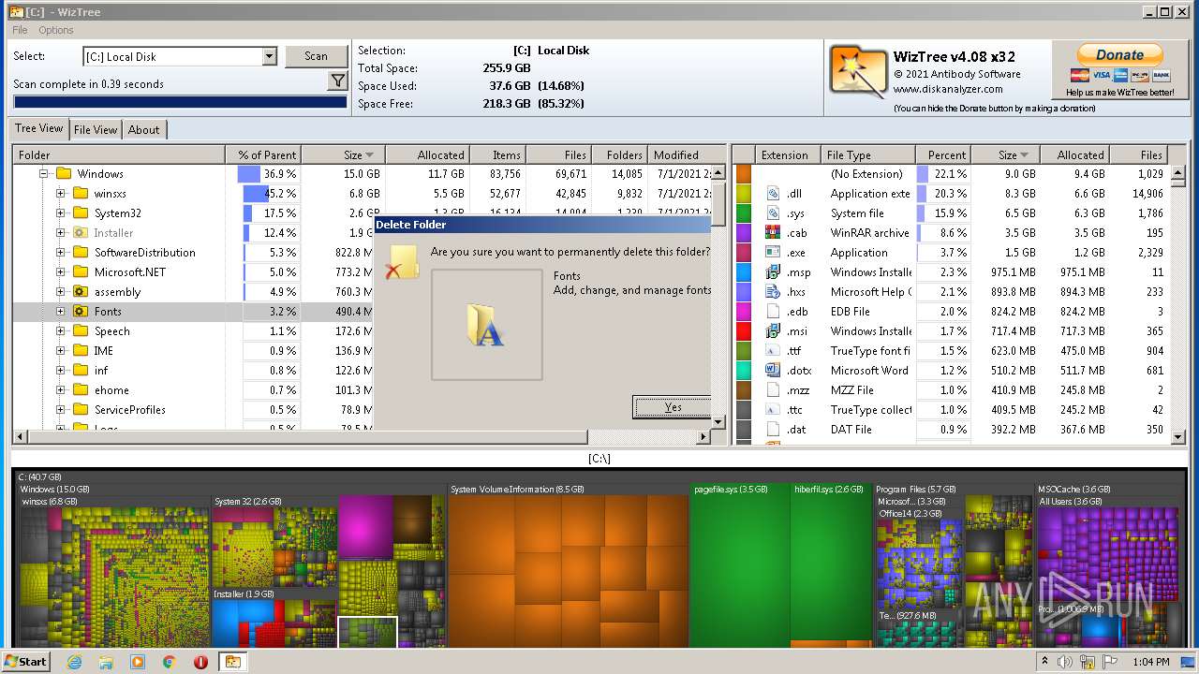Click the .mzz file type icon
Screen dimensions: 1199x674
coord(773,389)
